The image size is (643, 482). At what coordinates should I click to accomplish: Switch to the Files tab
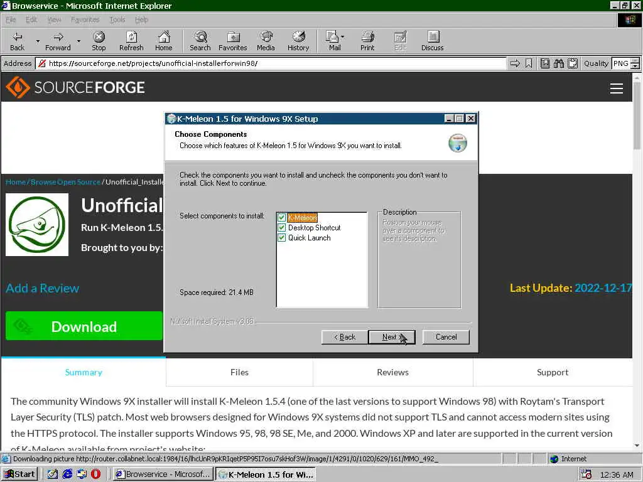[x=239, y=372]
